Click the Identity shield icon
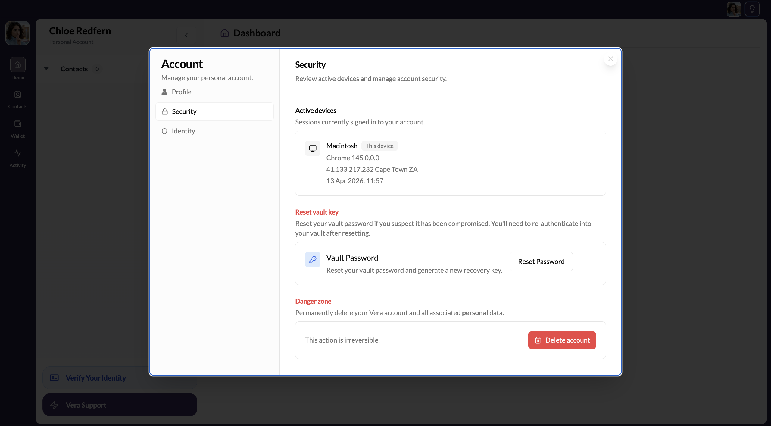The width and height of the screenshot is (771, 426). click(x=164, y=131)
